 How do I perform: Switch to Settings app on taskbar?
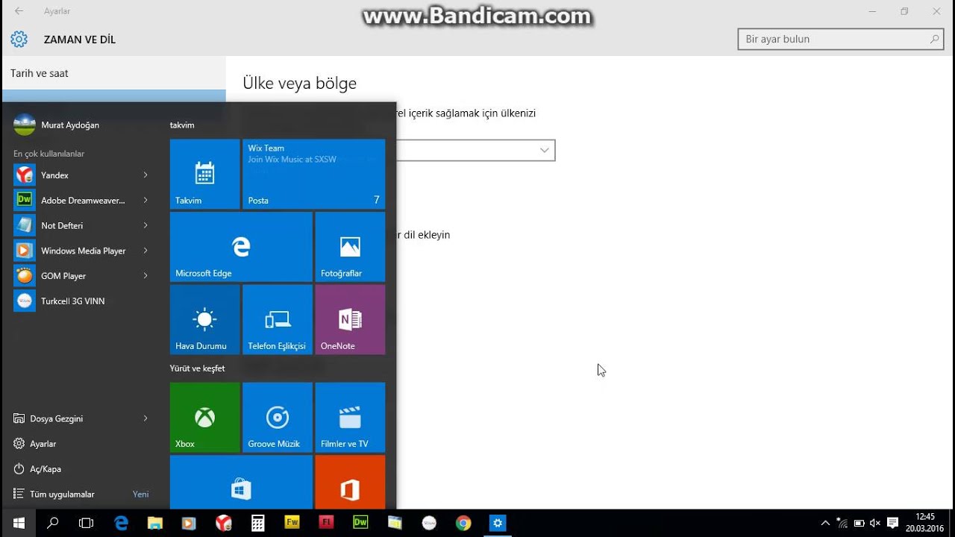(498, 523)
